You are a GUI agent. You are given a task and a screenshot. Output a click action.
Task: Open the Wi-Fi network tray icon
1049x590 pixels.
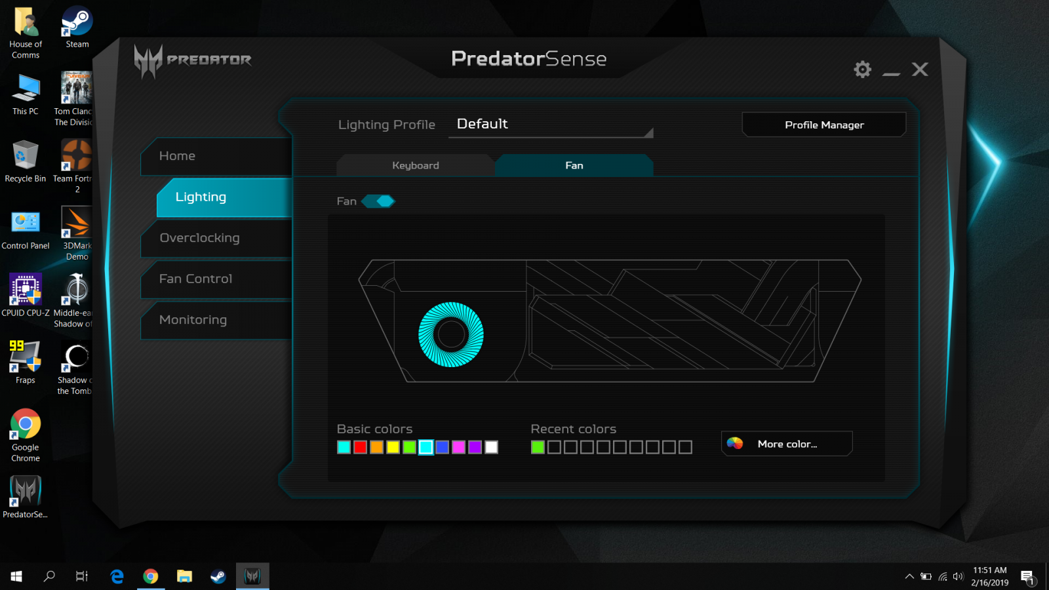pyautogui.click(x=942, y=577)
